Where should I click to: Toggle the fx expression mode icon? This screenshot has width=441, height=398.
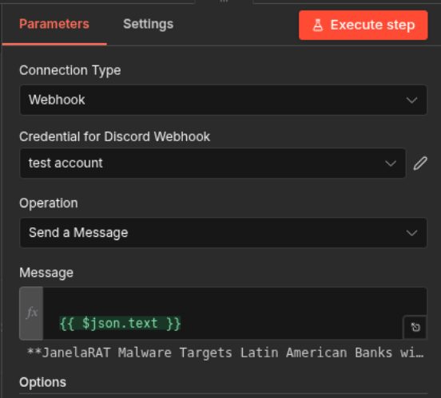(31, 313)
